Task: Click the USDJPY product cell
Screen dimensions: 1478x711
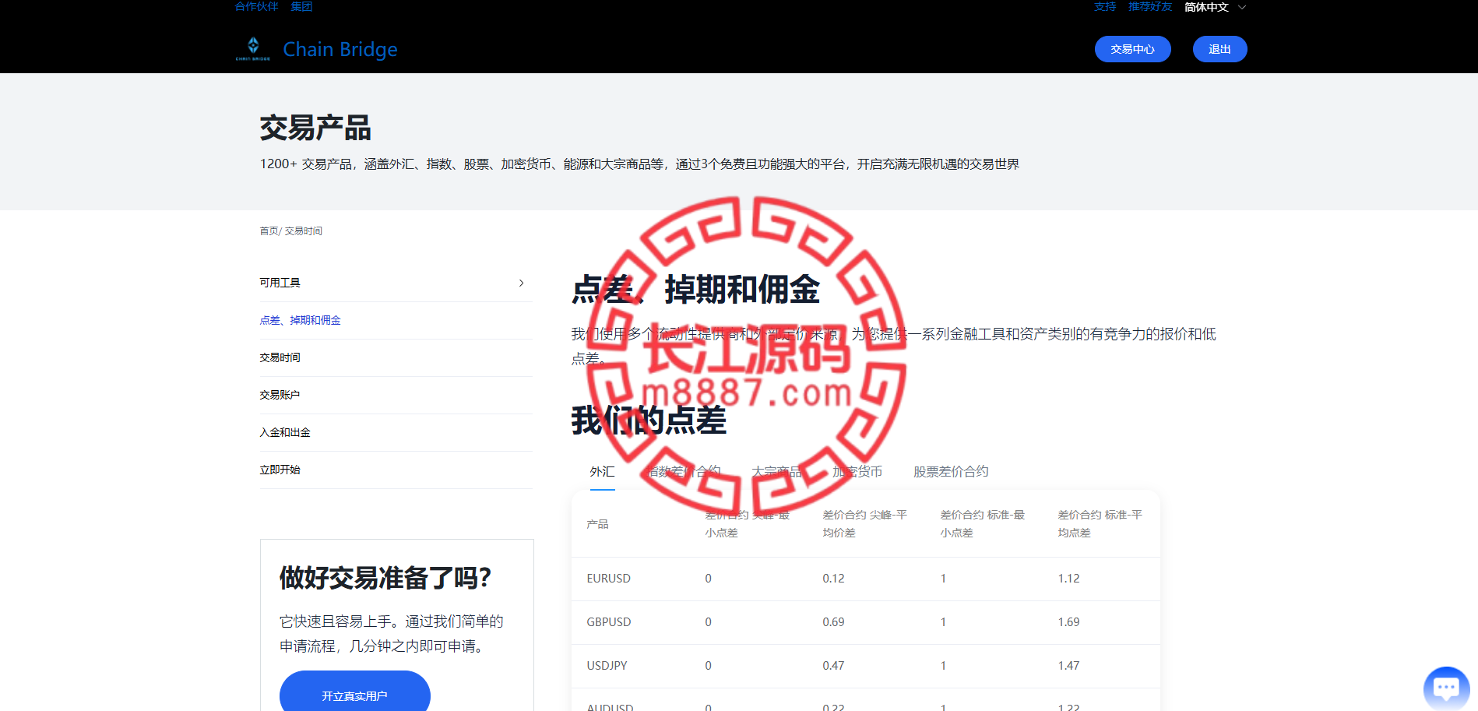Action: 607,666
